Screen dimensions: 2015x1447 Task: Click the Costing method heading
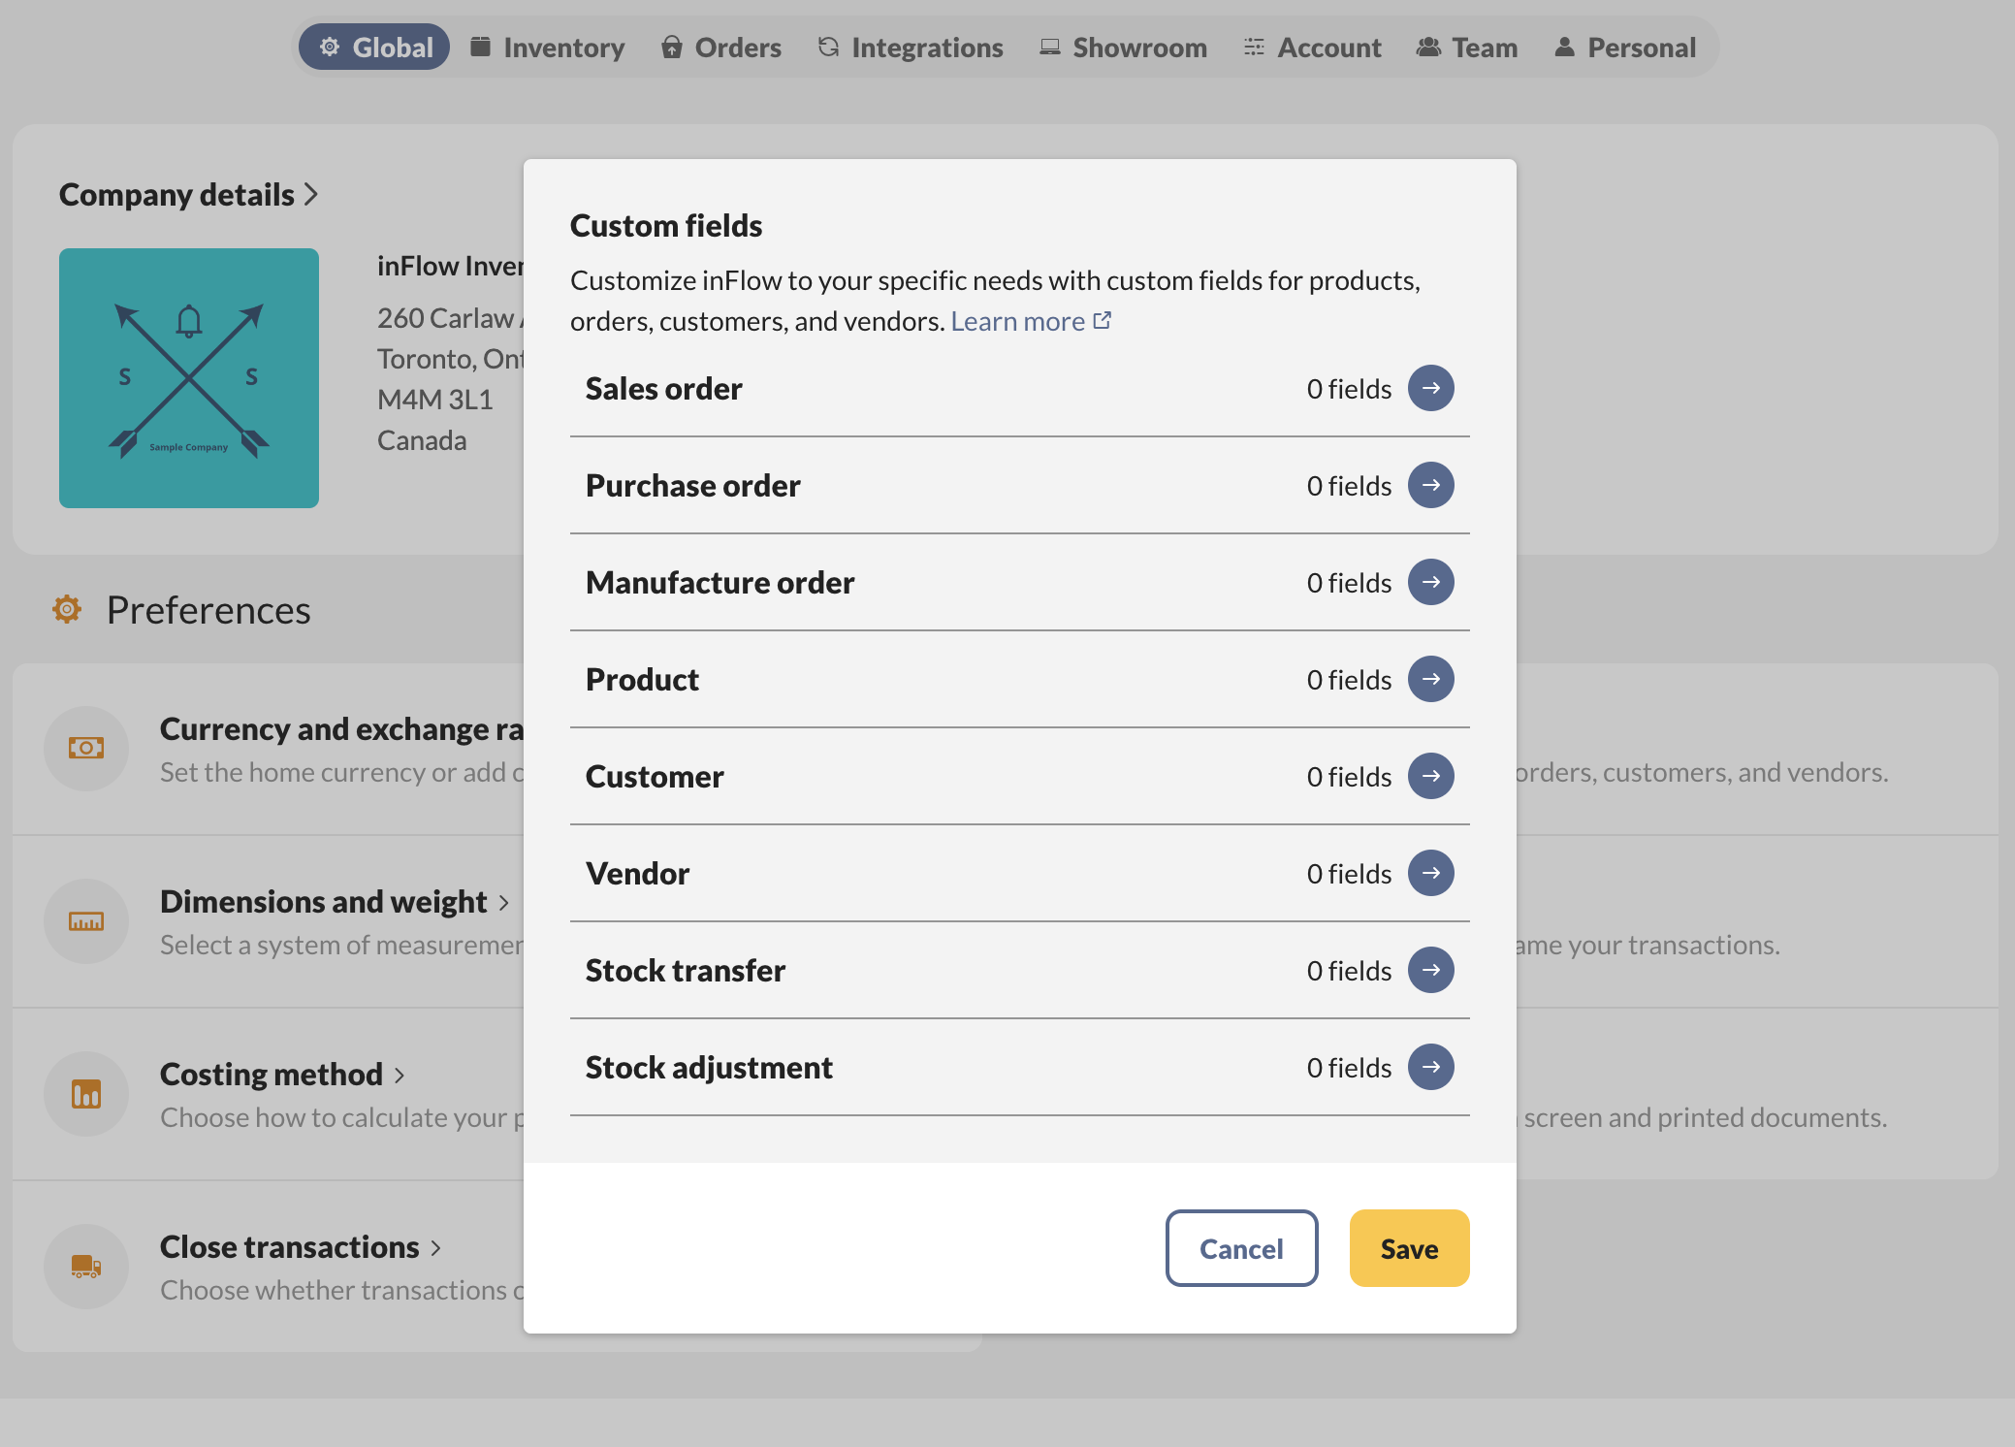click(272, 1074)
